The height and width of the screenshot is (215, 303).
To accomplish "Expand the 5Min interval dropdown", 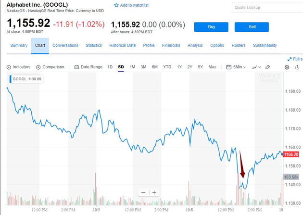I will (238, 67).
